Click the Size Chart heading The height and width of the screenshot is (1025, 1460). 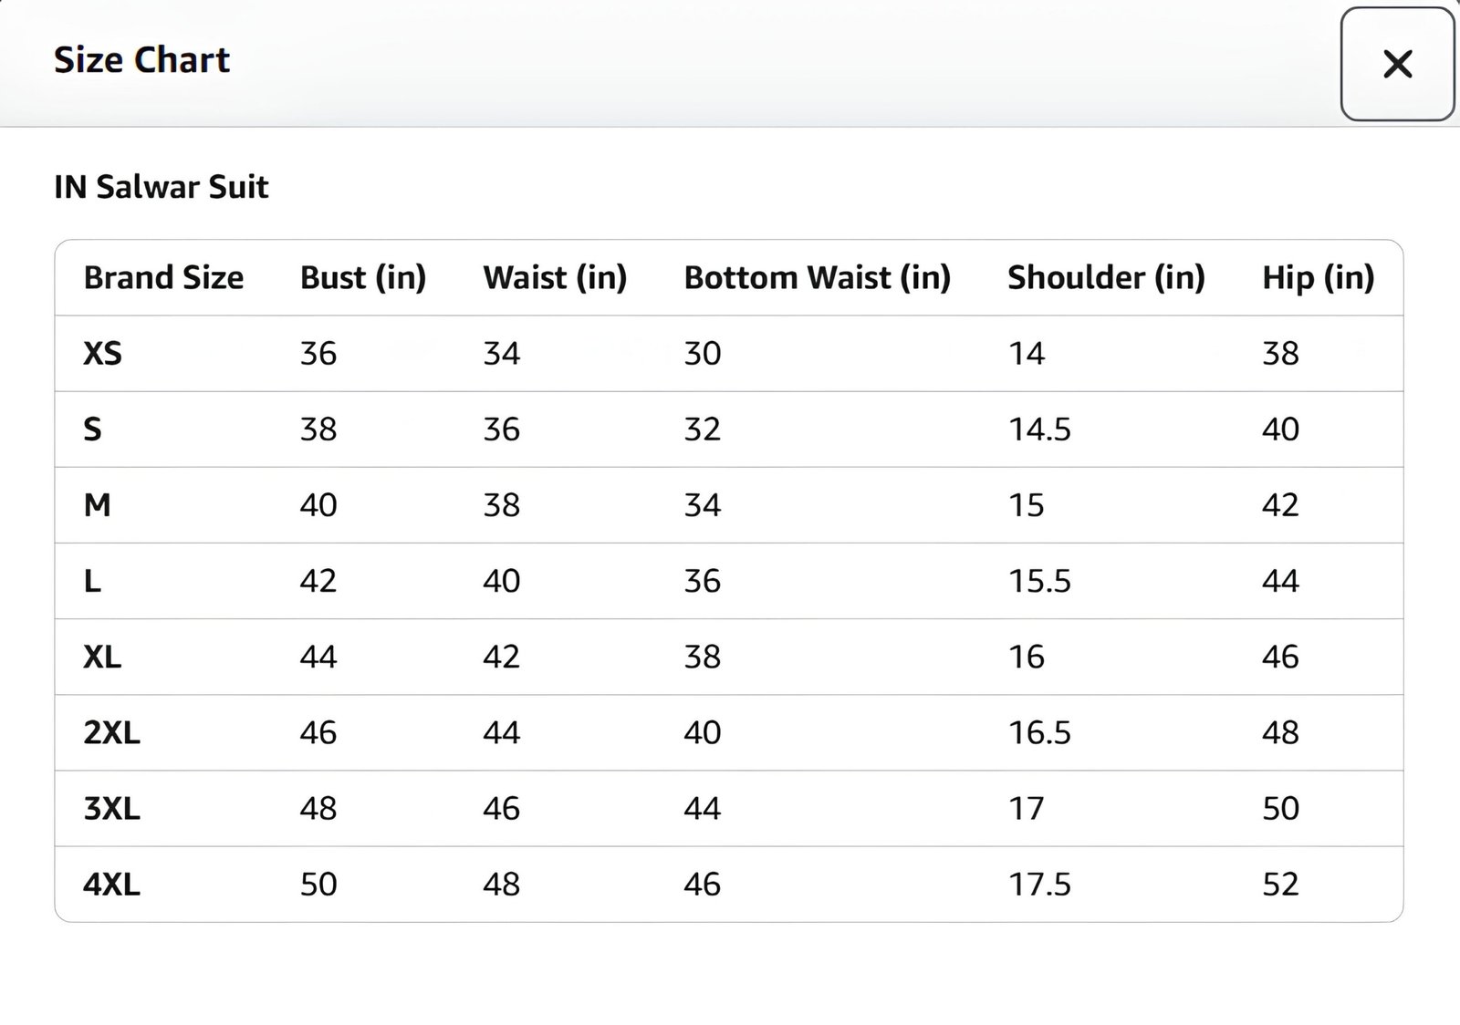click(141, 60)
